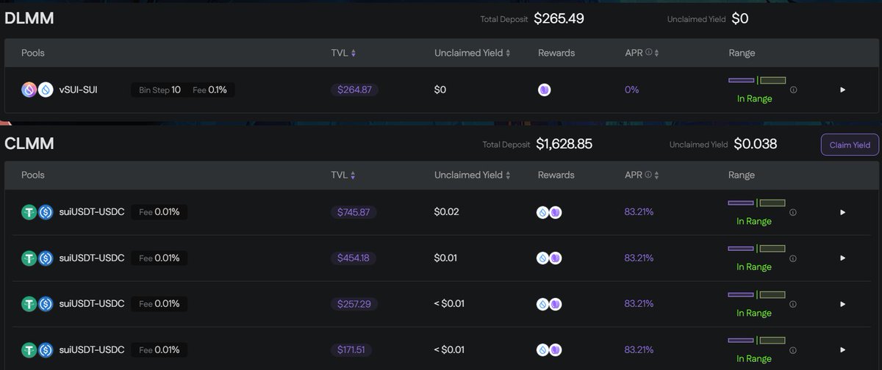
Task: Click the token pair icon of $454.18 pool
Action: click(x=37, y=258)
